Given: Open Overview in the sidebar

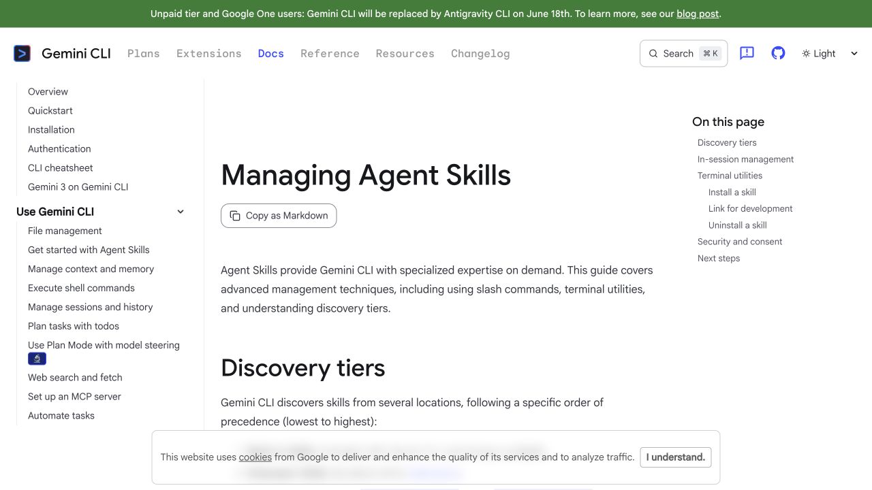Looking at the screenshot, I should [x=48, y=92].
